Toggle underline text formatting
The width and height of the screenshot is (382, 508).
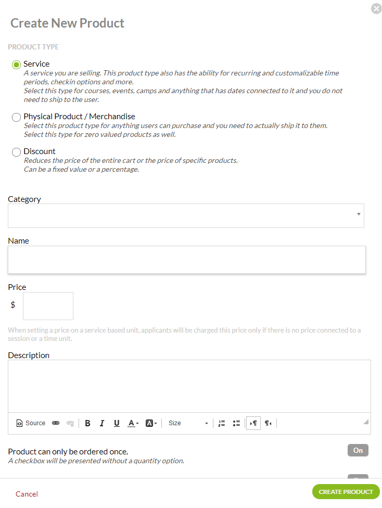click(x=117, y=423)
